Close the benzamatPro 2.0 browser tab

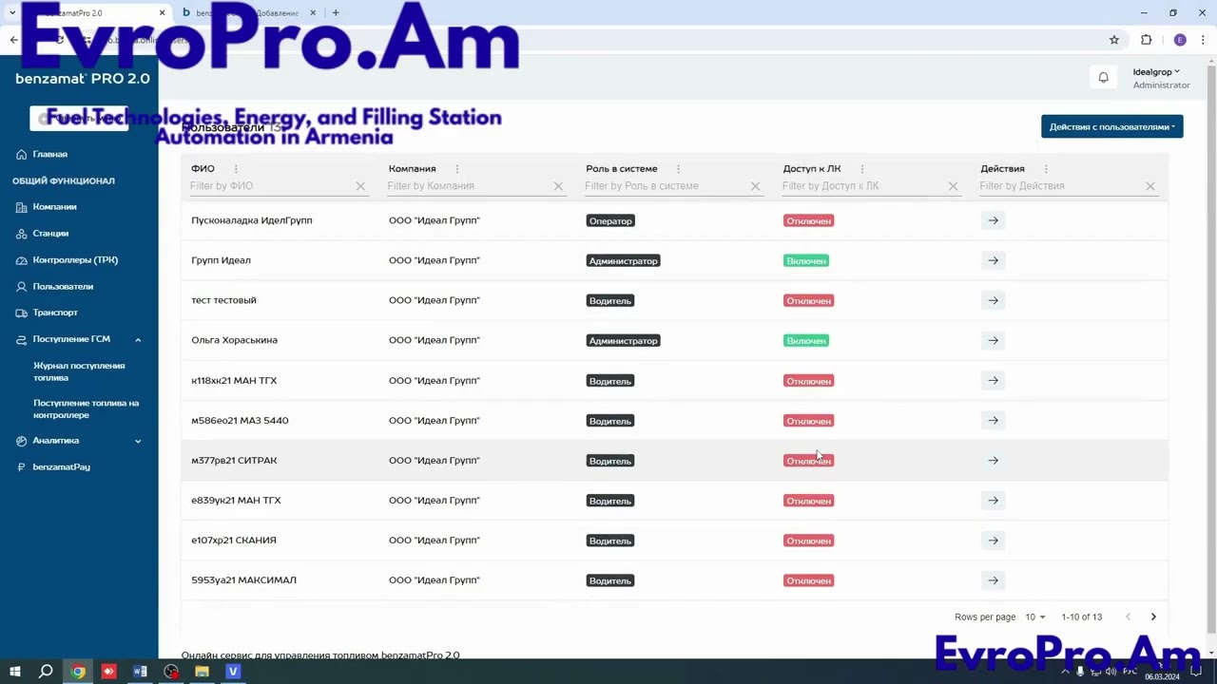tap(162, 13)
